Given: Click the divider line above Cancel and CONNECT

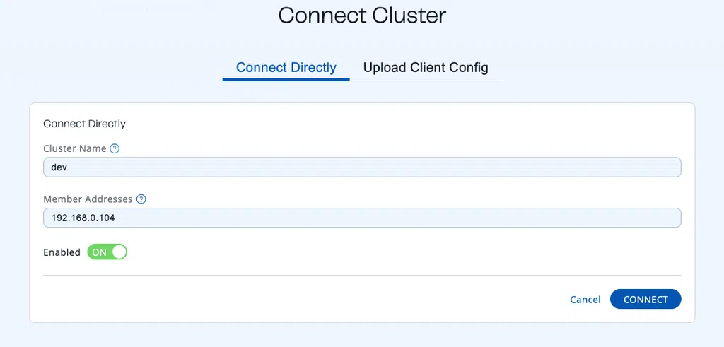Looking at the screenshot, I should 362,276.
